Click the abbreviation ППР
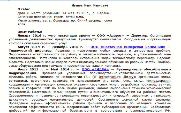Screen dimensions: 181x113 (47, 88)
